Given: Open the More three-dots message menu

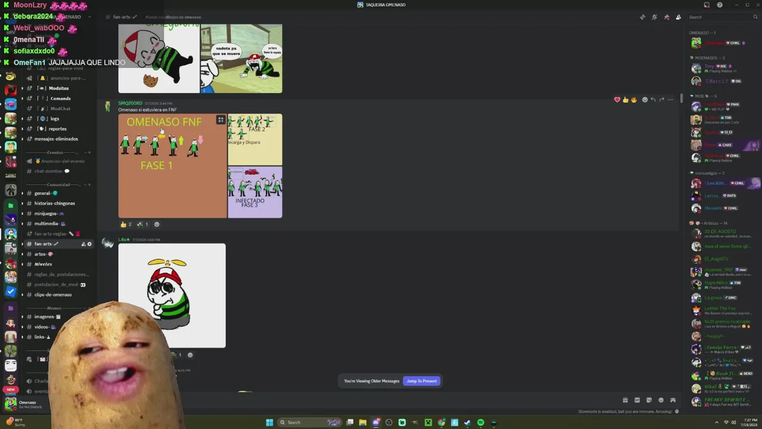Looking at the screenshot, I should click(670, 100).
